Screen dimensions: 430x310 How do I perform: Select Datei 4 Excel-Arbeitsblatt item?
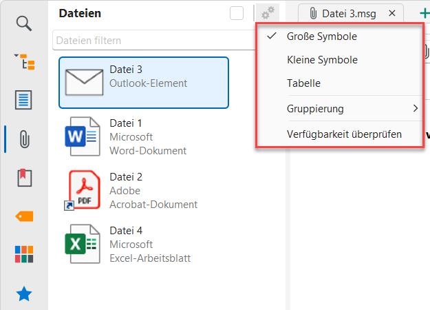[x=143, y=244]
